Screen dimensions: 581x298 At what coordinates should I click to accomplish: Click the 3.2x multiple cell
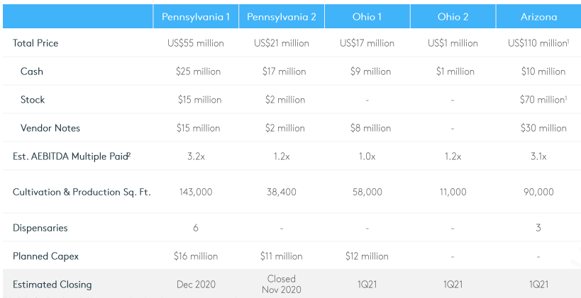pos(195,156)
